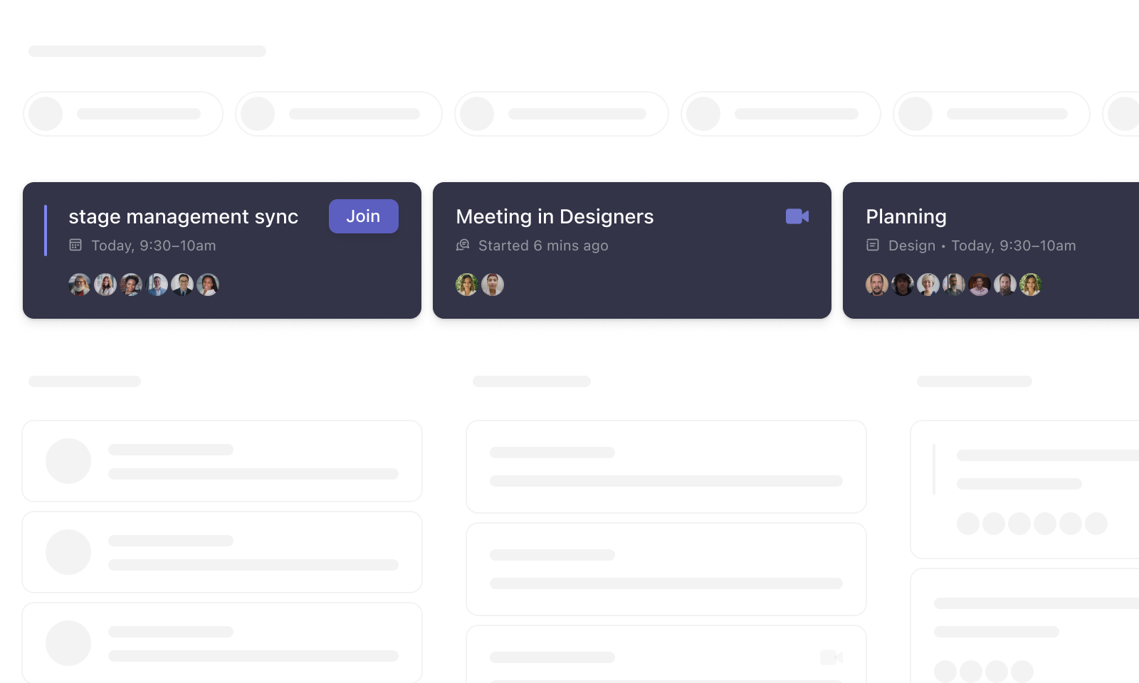
Task: Click calendar icon in stage management sync card
Action: (75, 245)
